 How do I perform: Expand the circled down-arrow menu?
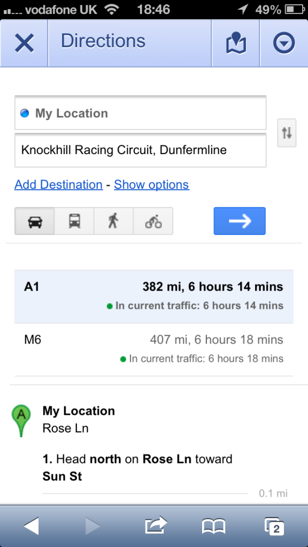284,43
